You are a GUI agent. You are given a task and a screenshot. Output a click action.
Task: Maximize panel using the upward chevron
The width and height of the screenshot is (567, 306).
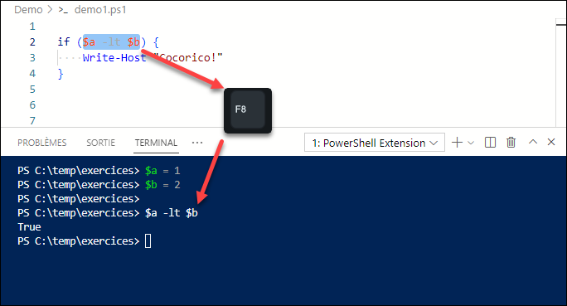click(x=533, y=142)
